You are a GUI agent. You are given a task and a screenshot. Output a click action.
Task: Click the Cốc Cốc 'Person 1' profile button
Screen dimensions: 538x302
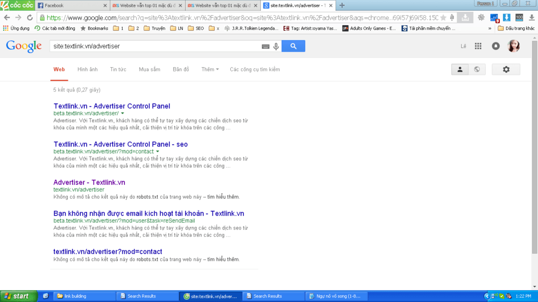pos(485,3)
